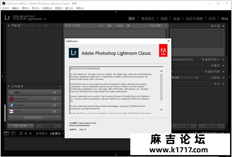Collapse the 发布服务 (Publish Services) panel
The height and width of the screenshot is (157, 232).
[9, 86]
